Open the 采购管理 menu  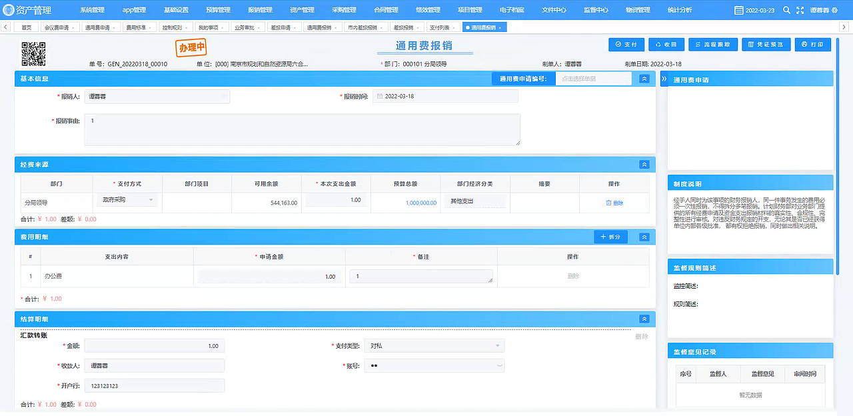click(x=344, y=10)
